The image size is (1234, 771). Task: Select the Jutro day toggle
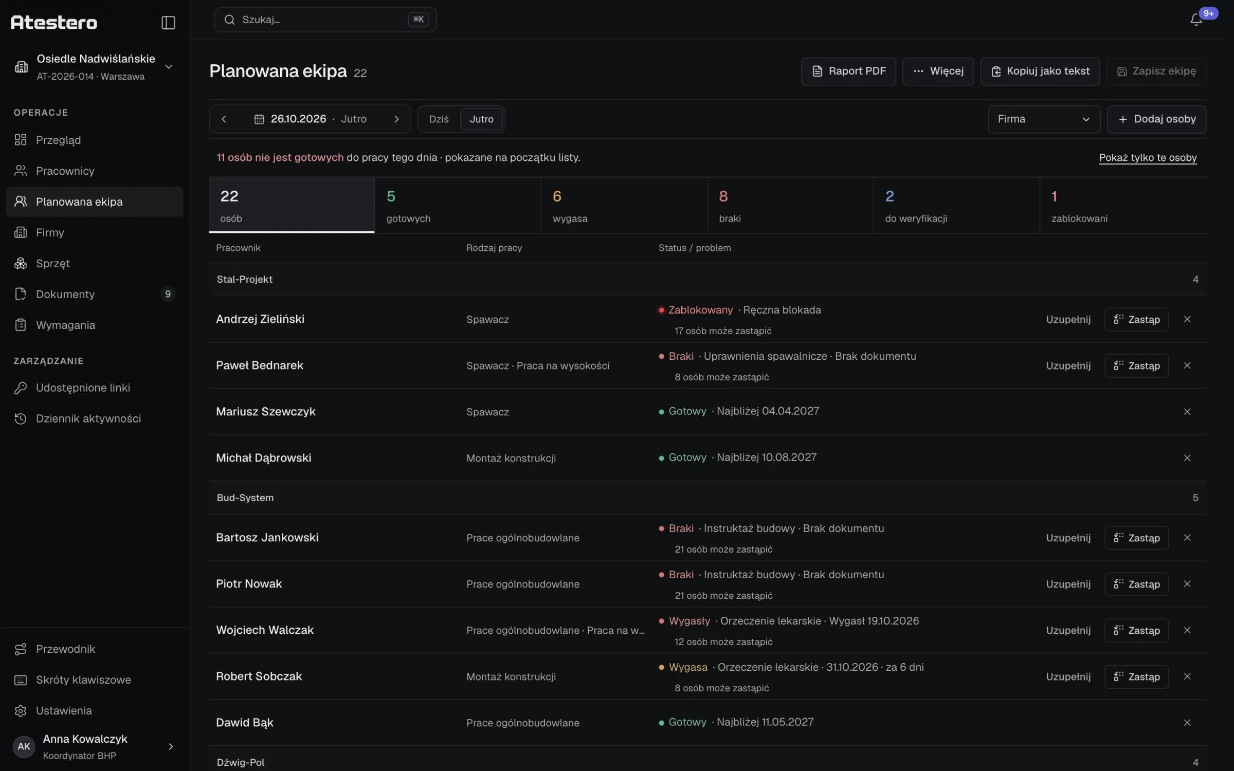click(x=481, y=119)
